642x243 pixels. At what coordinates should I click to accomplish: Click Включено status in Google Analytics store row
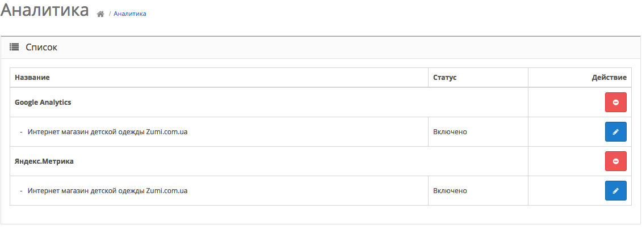(450, 132)
